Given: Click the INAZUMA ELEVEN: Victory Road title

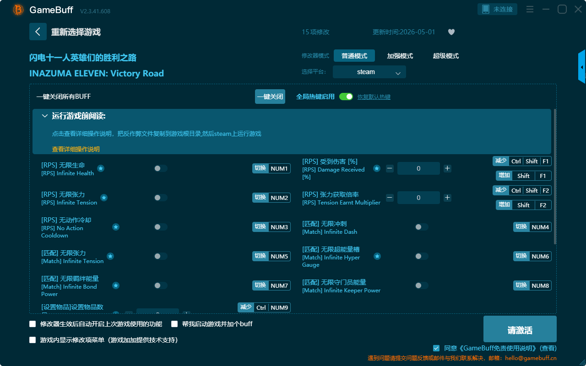Looking at the screenshot, I should (97, 73).
